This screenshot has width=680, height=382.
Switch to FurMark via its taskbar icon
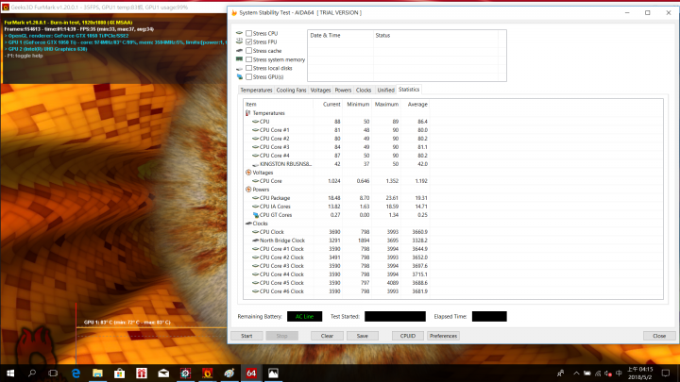point(207,373)
